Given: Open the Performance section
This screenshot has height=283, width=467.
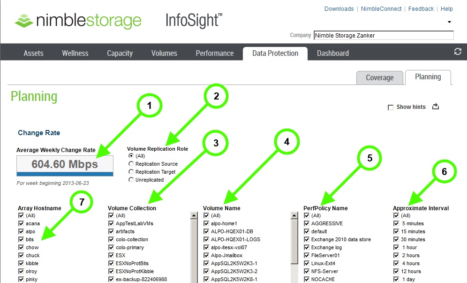Looking at the screenshot, I should [x=214, y=53].
